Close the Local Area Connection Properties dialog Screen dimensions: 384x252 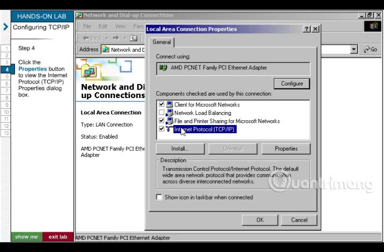click(315, 29)
